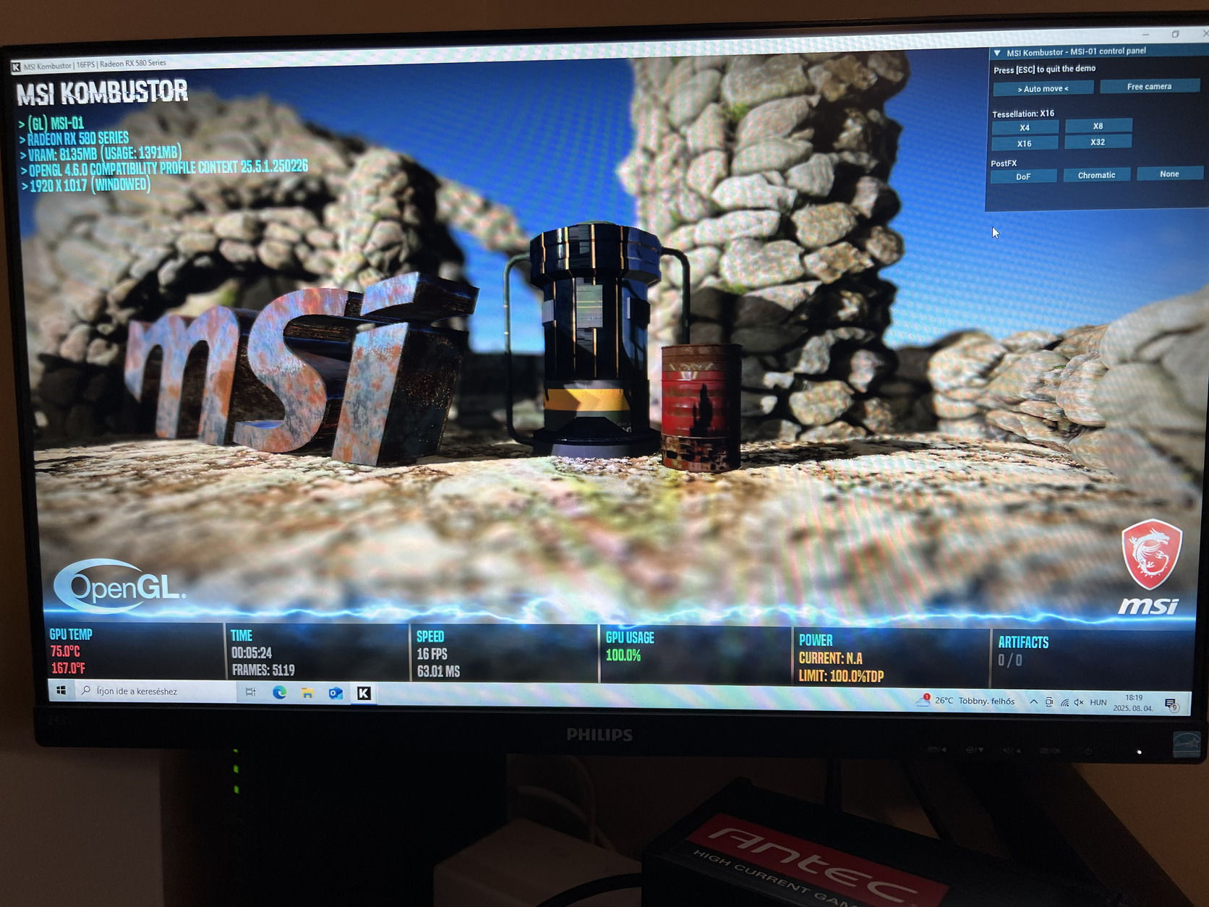Enable Auto move camera mode
1209x907 pixels.
click(1043, 89)
